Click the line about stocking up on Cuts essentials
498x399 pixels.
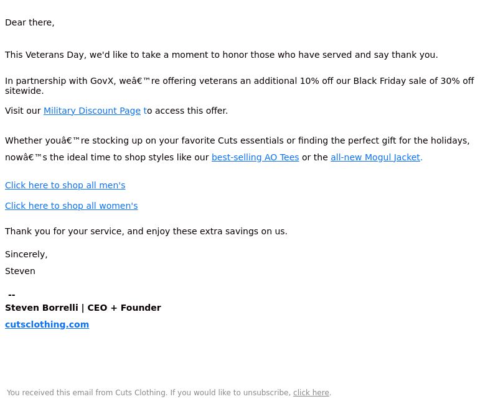click(237, 140)
